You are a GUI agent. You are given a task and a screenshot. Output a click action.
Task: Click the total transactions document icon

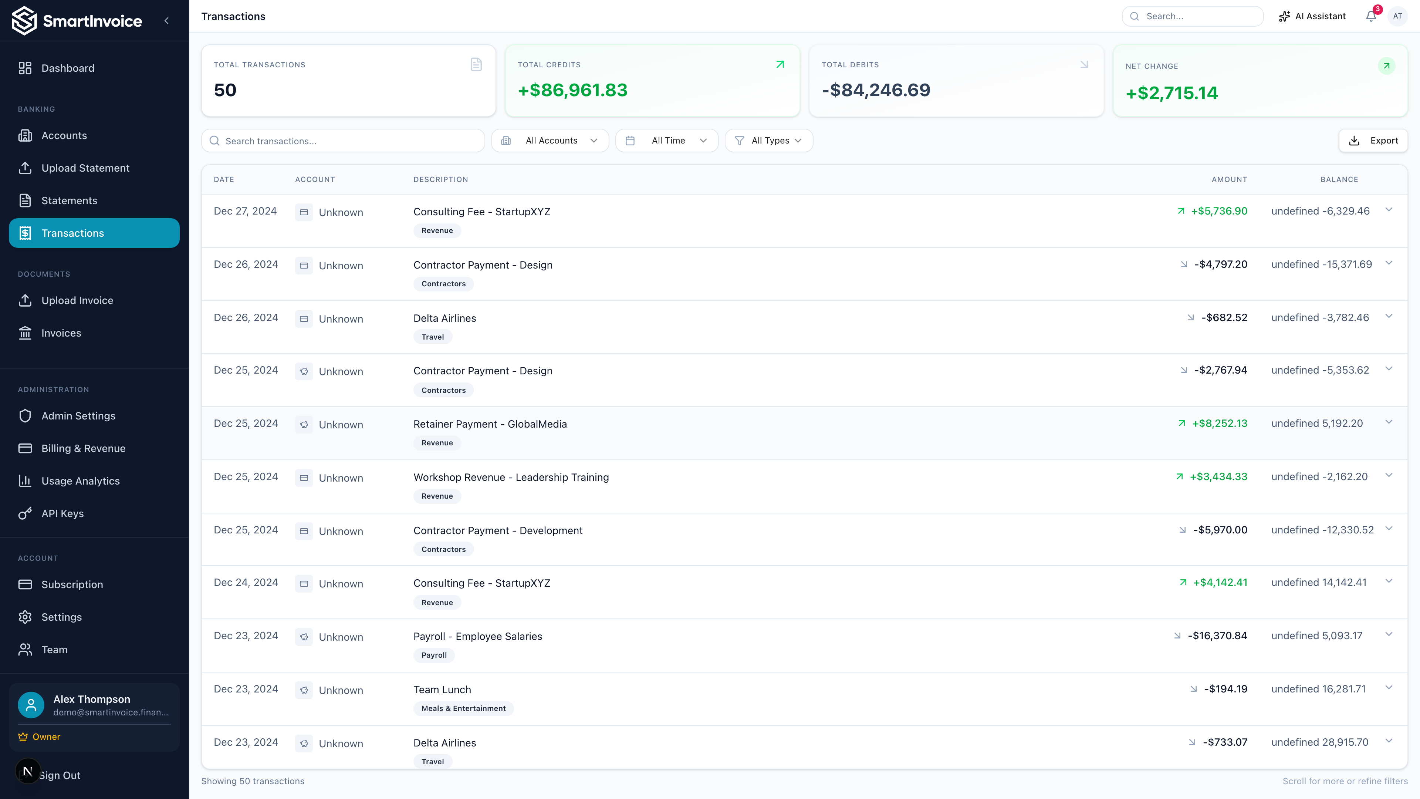point(476,64)
